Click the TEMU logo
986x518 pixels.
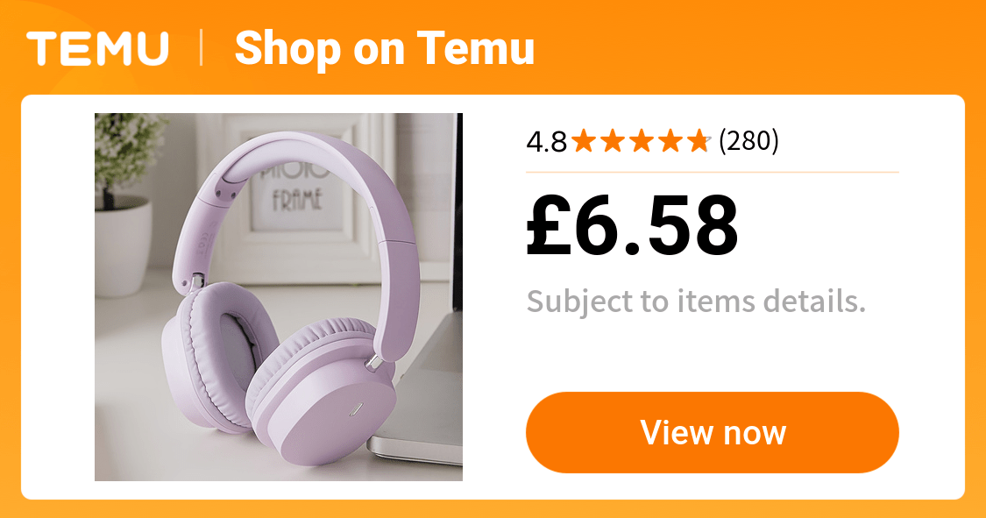click(x=97, y=48)
